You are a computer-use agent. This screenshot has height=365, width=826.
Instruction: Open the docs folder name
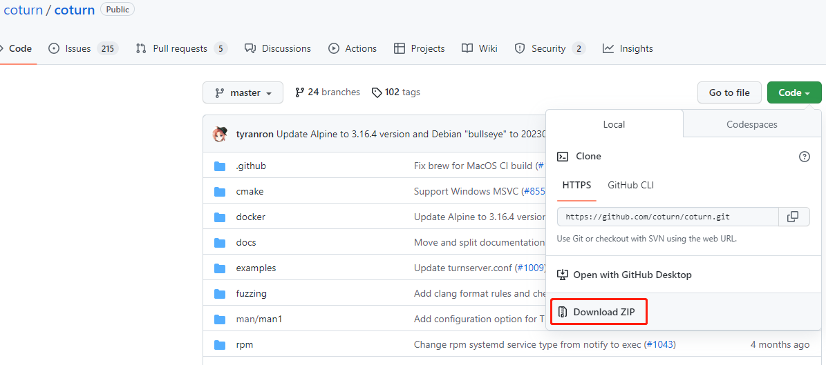pyautogui.click(x=246, y=243)
